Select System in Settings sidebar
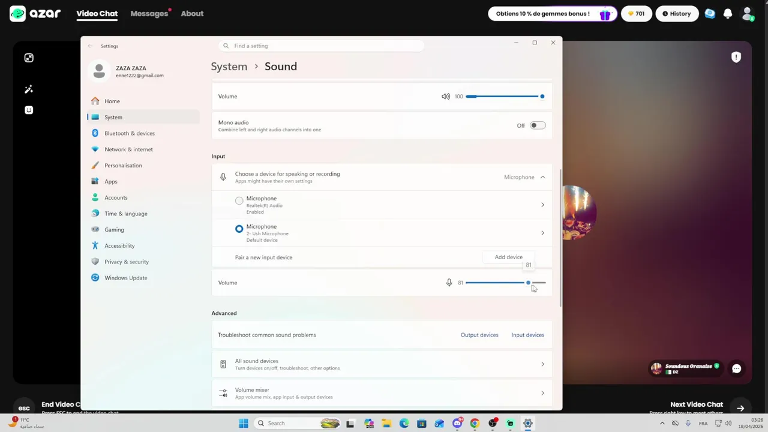Viewport: 768px width, 432px height. pyautogui.click(x=143, y=117)
